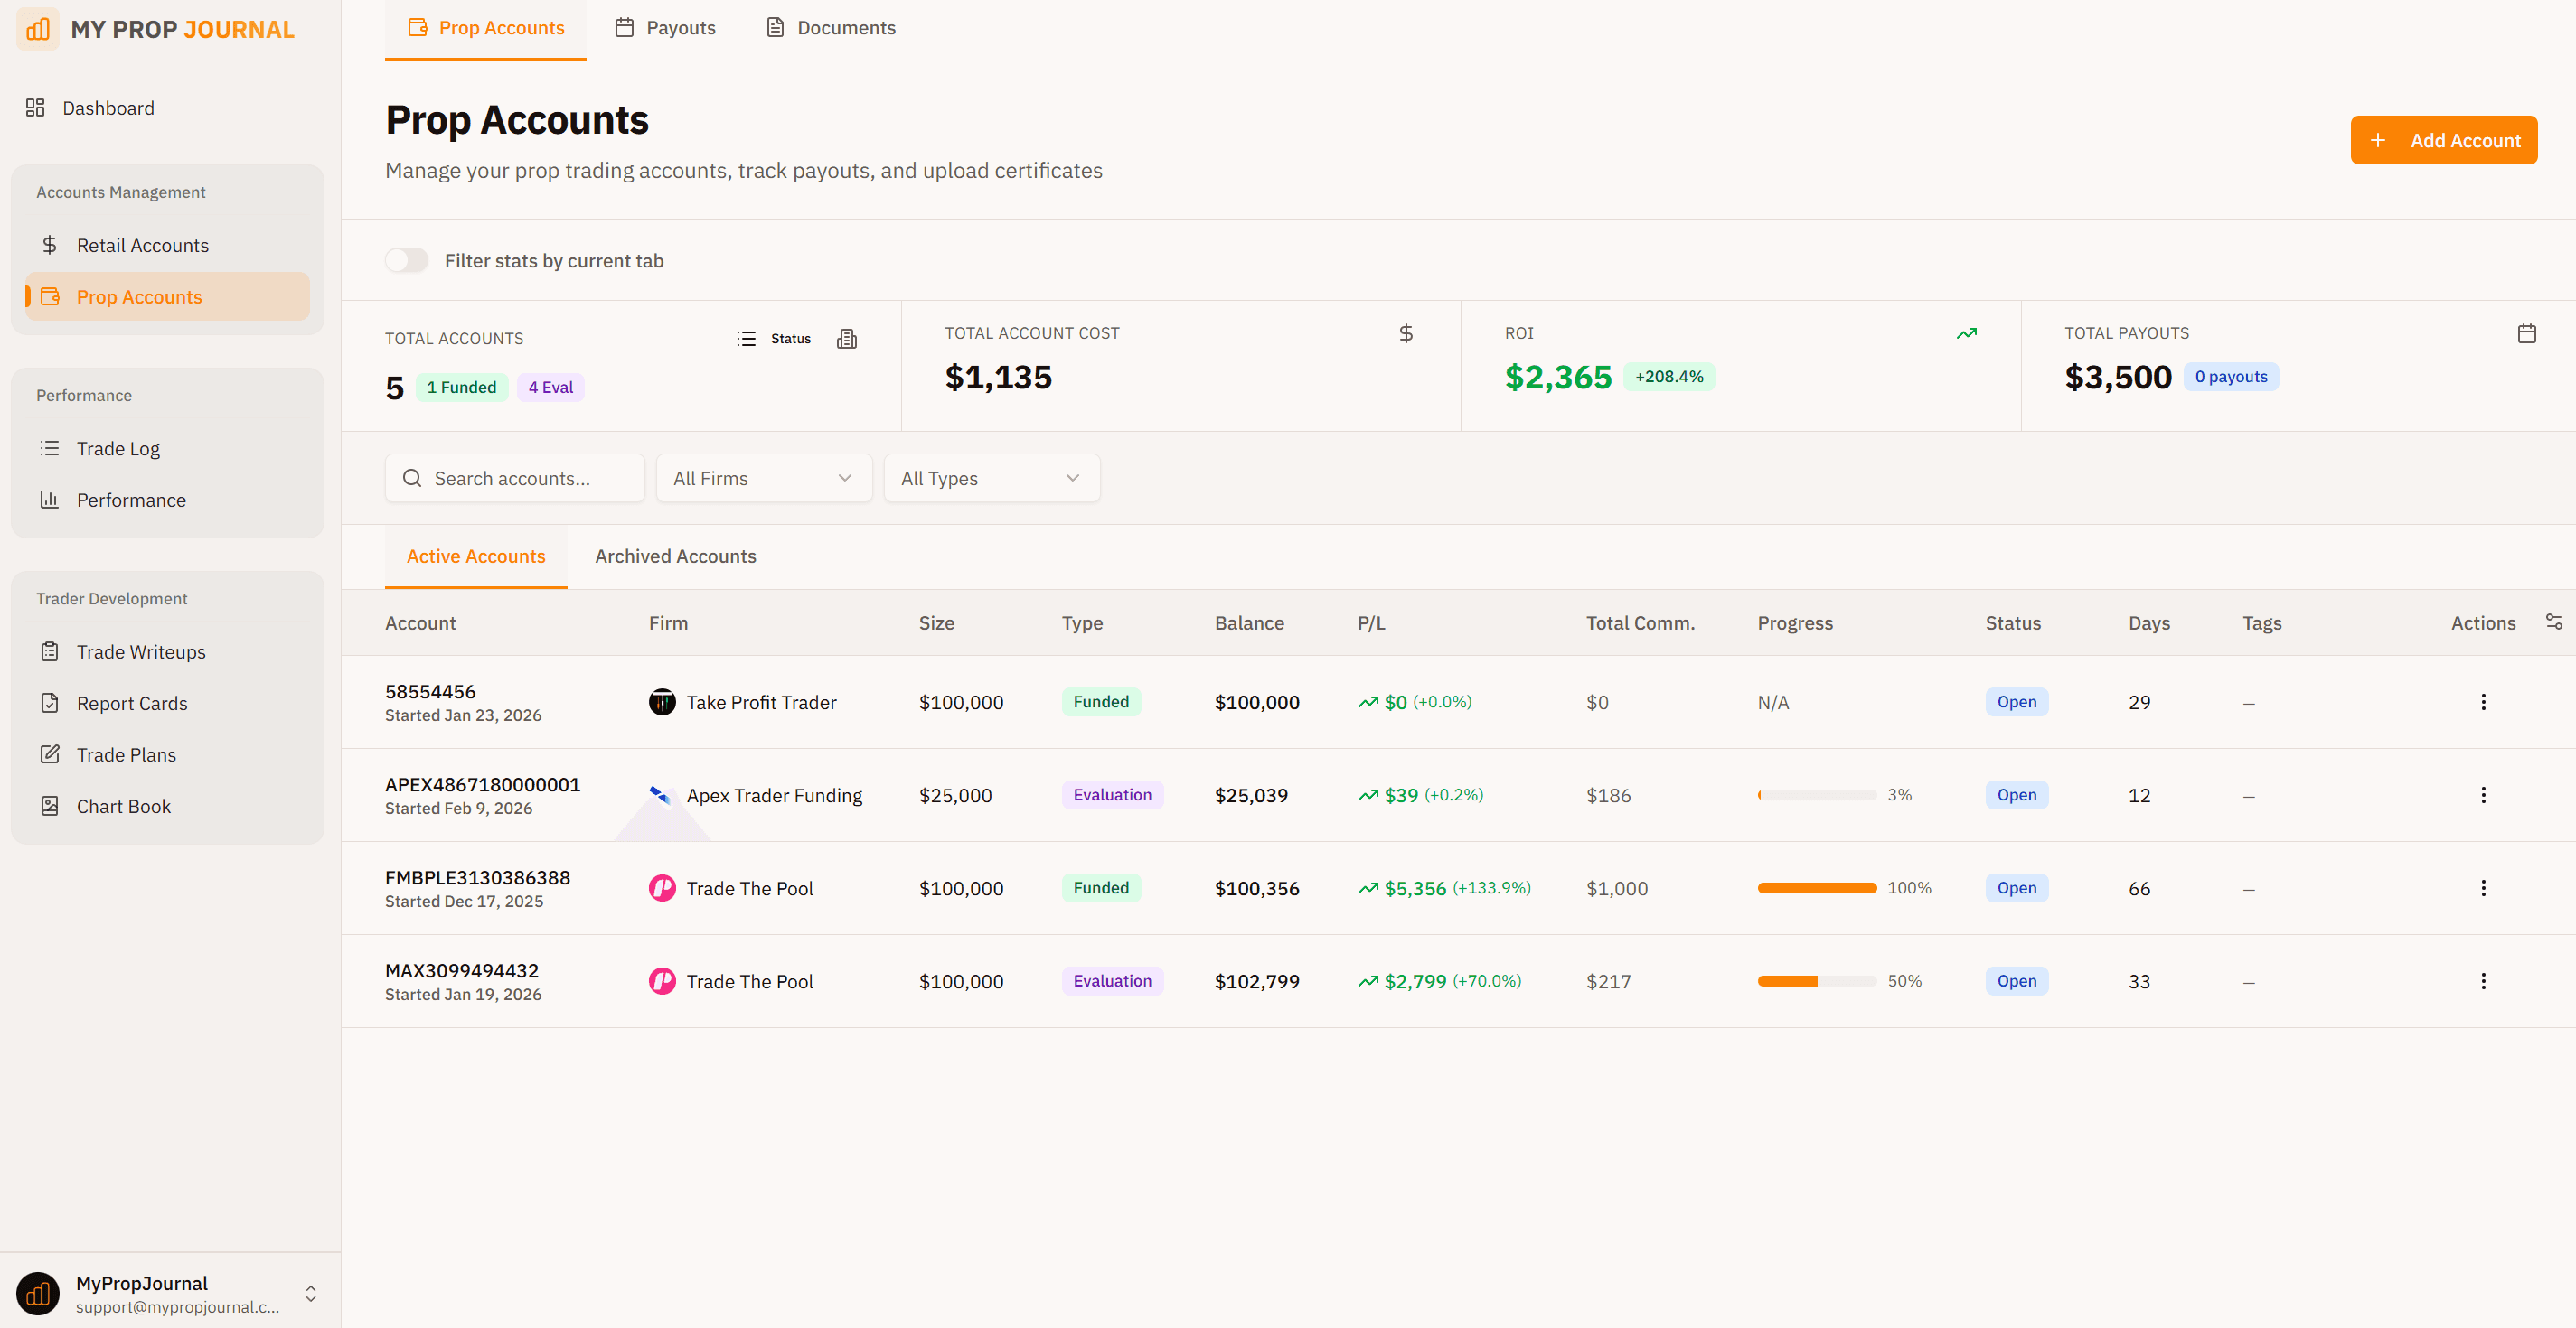
Task: Click the magnifier icon in the search box
Action: pos(412,479)
